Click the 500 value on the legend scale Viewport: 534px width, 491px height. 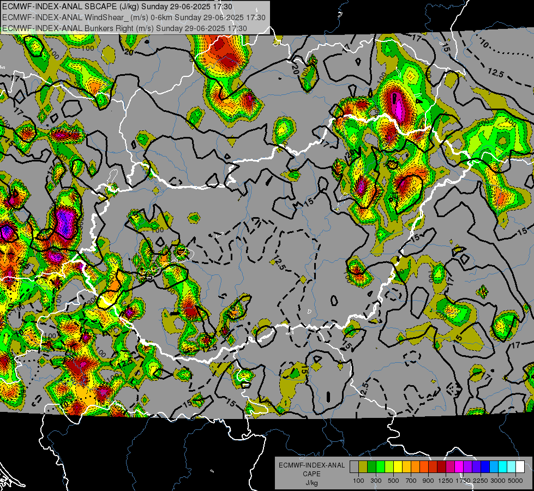click(x=393, y=481)
